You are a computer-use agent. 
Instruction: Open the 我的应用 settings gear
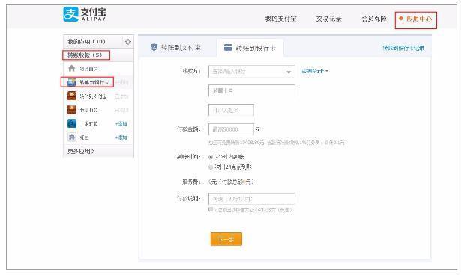coord(128,42)
